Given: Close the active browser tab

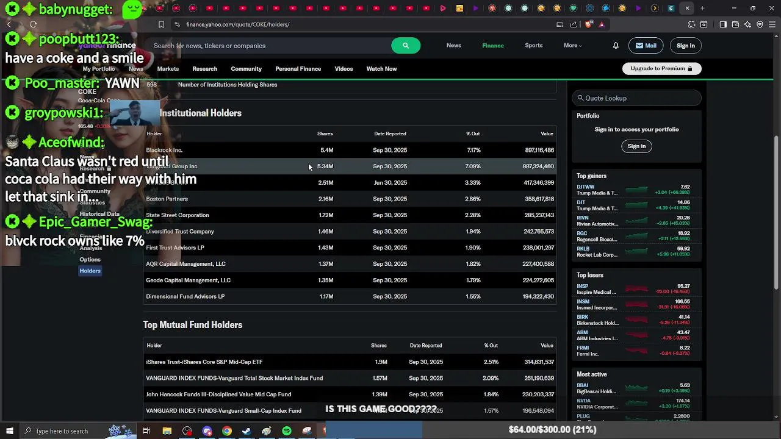Looking at the screenshot, I should tap(688, 9).
